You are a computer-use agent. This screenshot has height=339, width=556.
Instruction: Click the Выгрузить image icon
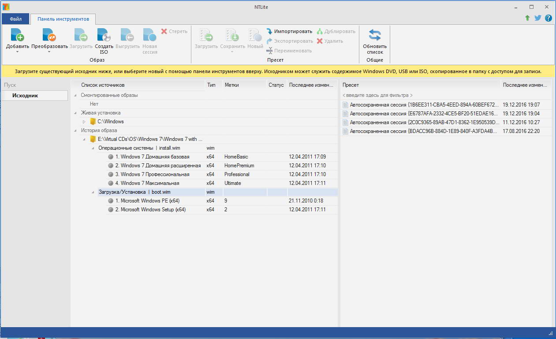[x=127, y=35]
